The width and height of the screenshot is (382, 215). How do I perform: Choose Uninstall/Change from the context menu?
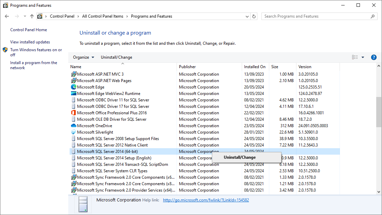point(247,157)
